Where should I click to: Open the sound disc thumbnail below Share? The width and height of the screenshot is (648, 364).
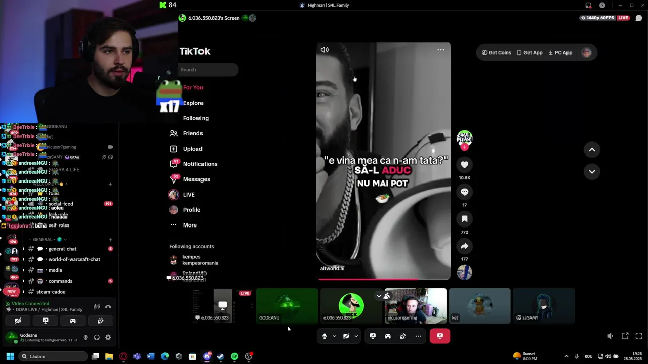point(464,272)
